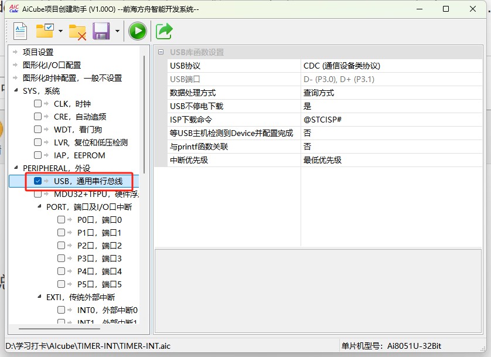Click arrow icon next to INT0，外部中断0
The image size is (491, 357).
(x=70, y=310)
